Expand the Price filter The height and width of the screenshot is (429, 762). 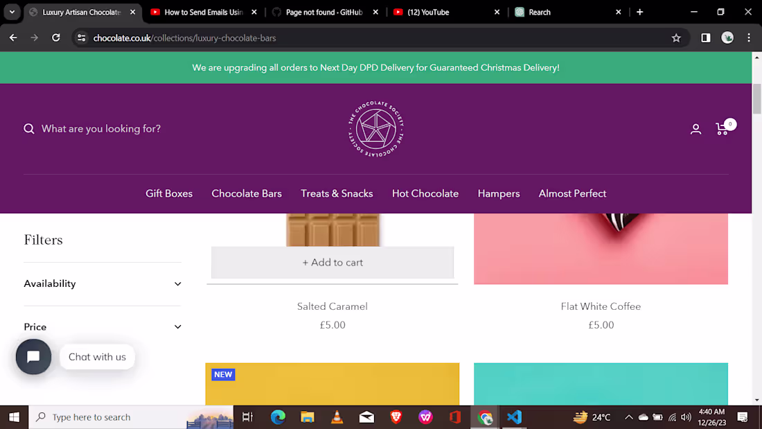click(x=102, y=326)
